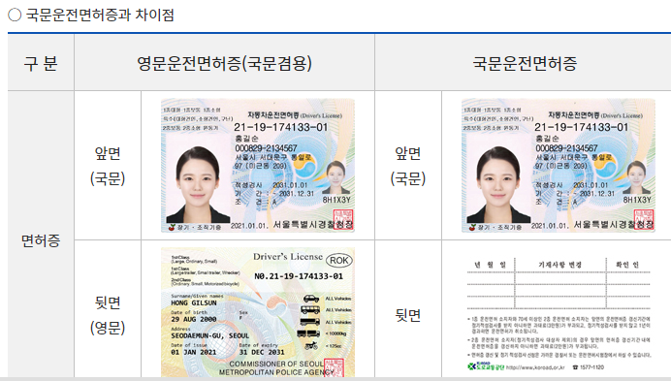Click the small ghost portrait on English front card

tap(335, 177)
